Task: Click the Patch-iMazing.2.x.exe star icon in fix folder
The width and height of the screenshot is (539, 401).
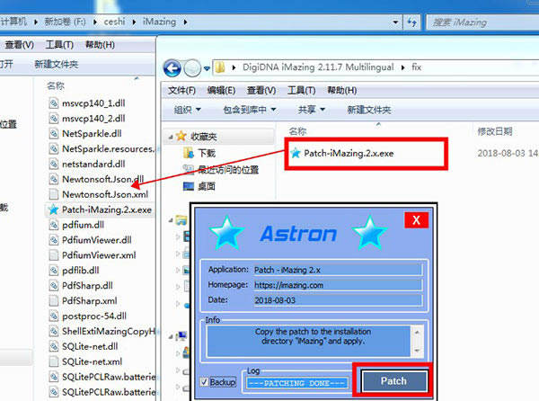Action: tap(295, 153)
